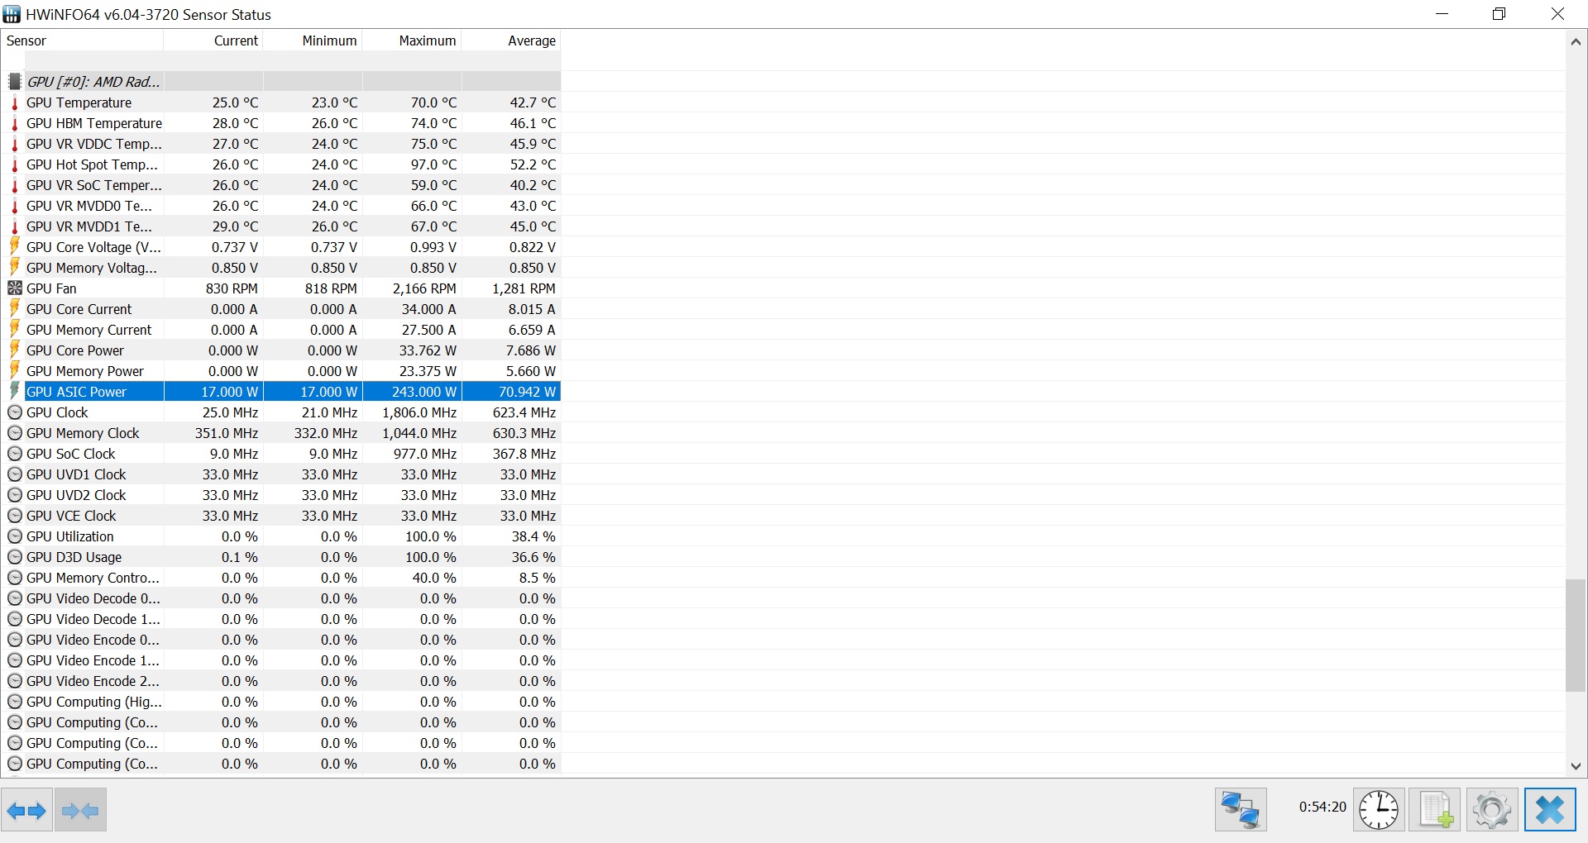The width and height of the screenshot is (1588, 843).
Task: Click the 830 RPM current fan value
Action: pos(232,288)
